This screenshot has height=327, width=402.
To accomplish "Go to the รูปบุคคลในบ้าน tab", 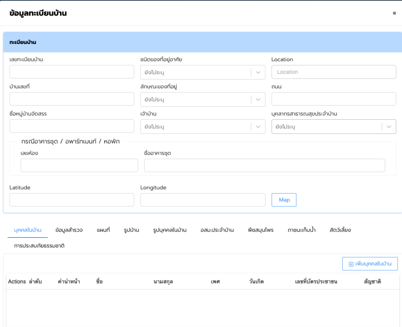I will (170, 230).
